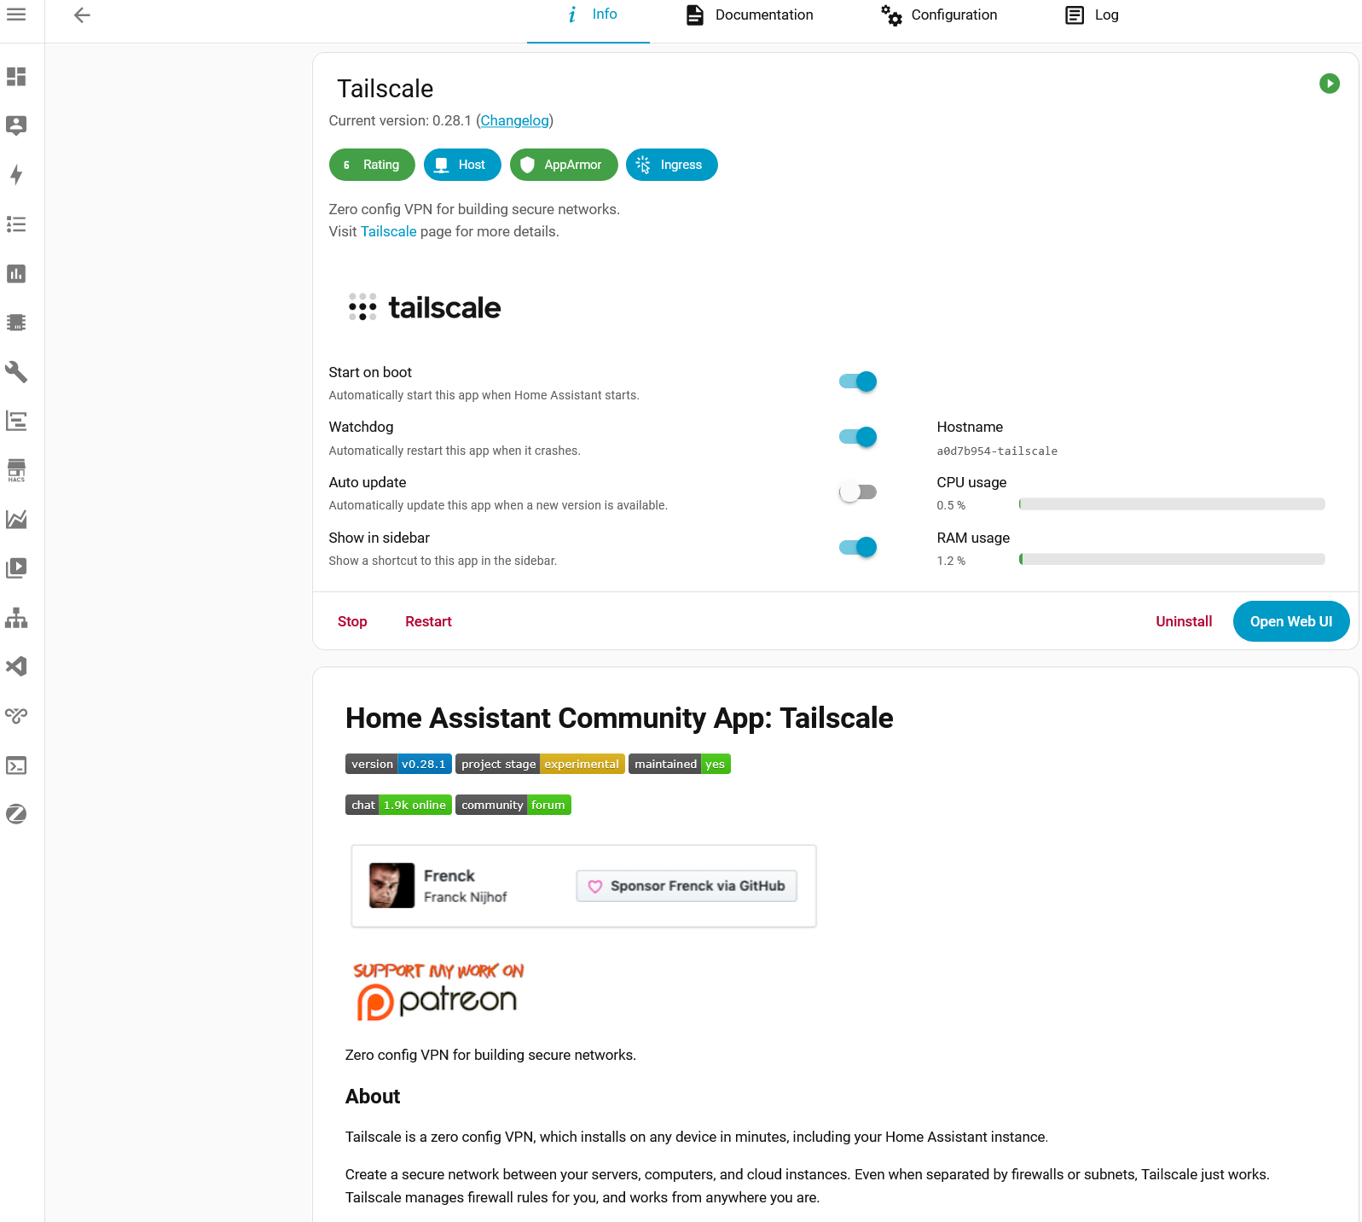1362x1222 pixels.
Task: Open the wrench tools icon in sidebar
Action: coord(16,372)
